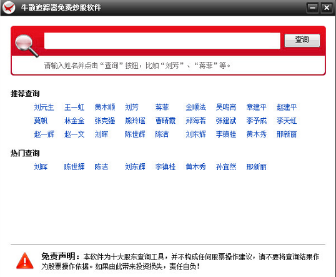This screenshot has width=336, height=277.
Task: Query the name 熊玲瑶
Action: coord(135,121)
